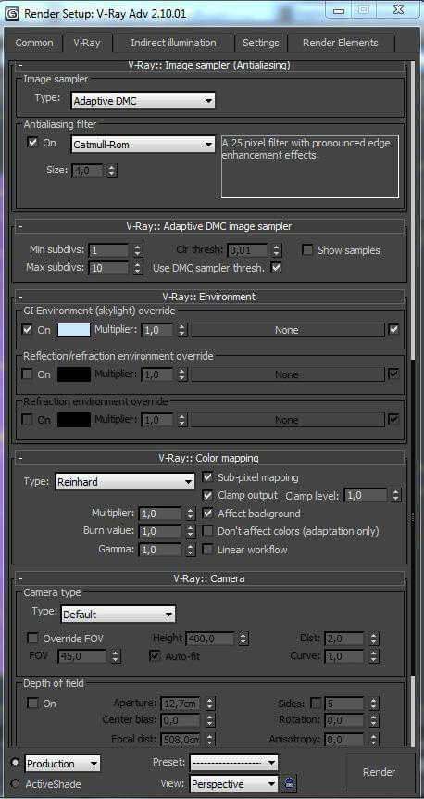
Task: Enable Reflection/refraction environment override On checkbox
Action: coord(28,374)
